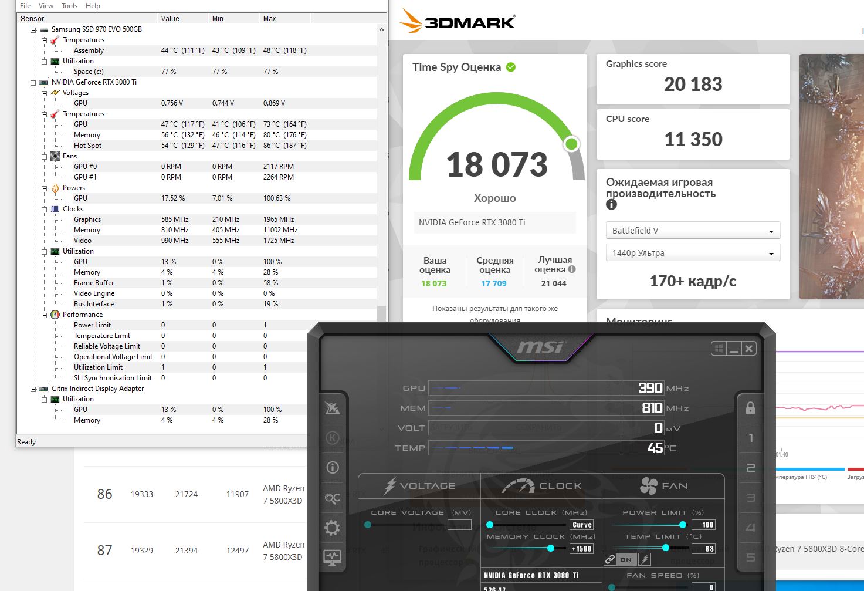
Task: Select Afterburner profile slot 4
Action: pyautogui.click(x=750, y=528)
